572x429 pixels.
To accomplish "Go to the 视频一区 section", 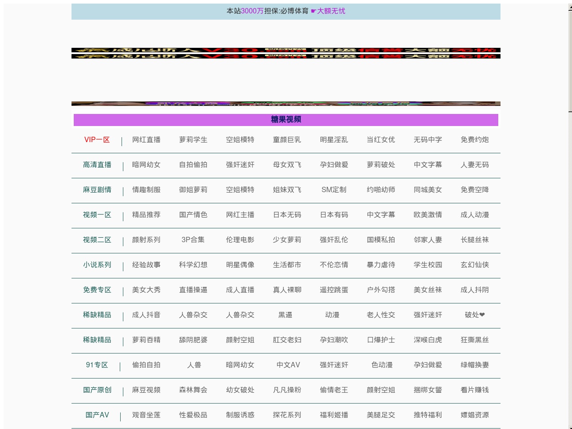I will (97, 215).
